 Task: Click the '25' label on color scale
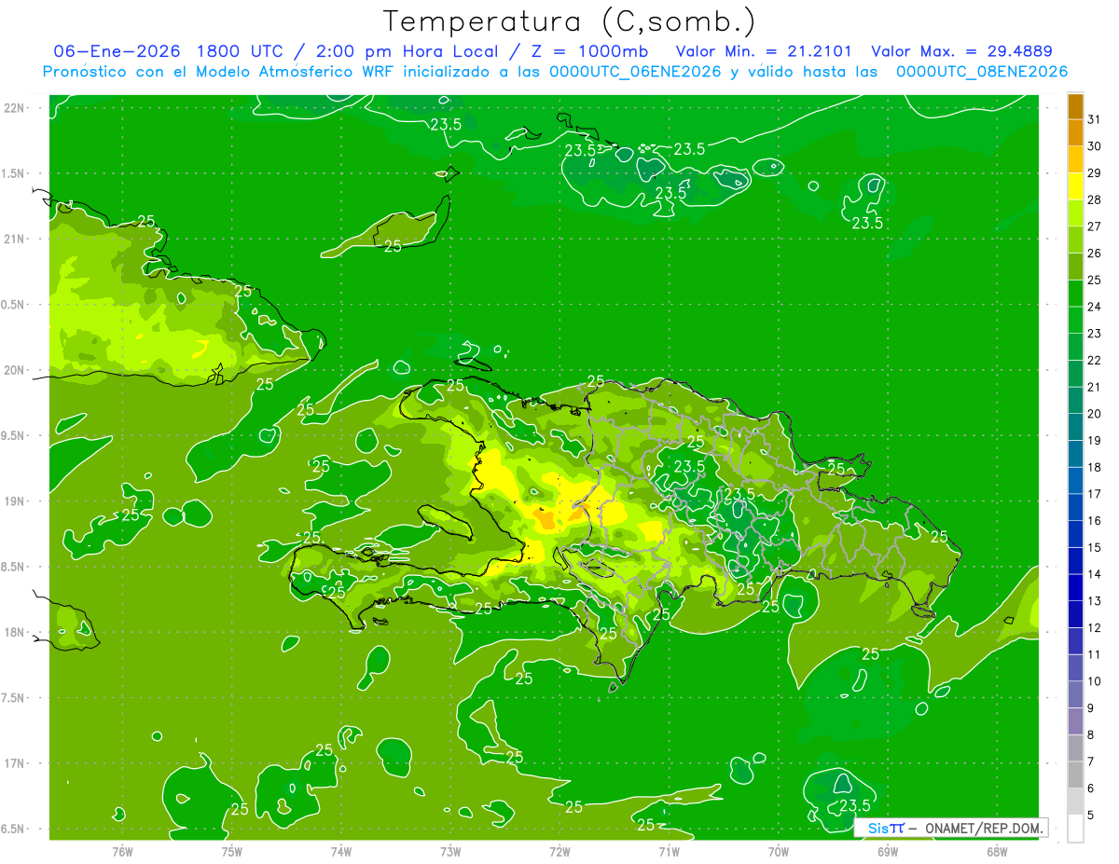tap(1095, 280)
